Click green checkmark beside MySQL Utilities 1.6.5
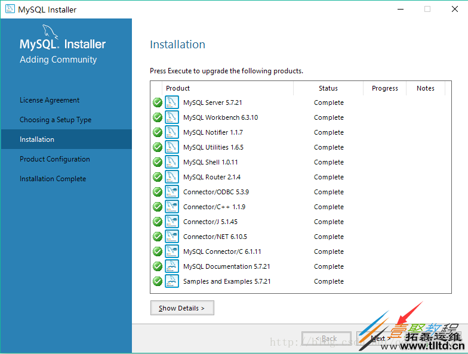The image size is (468, 354). (x=158, y=147)
